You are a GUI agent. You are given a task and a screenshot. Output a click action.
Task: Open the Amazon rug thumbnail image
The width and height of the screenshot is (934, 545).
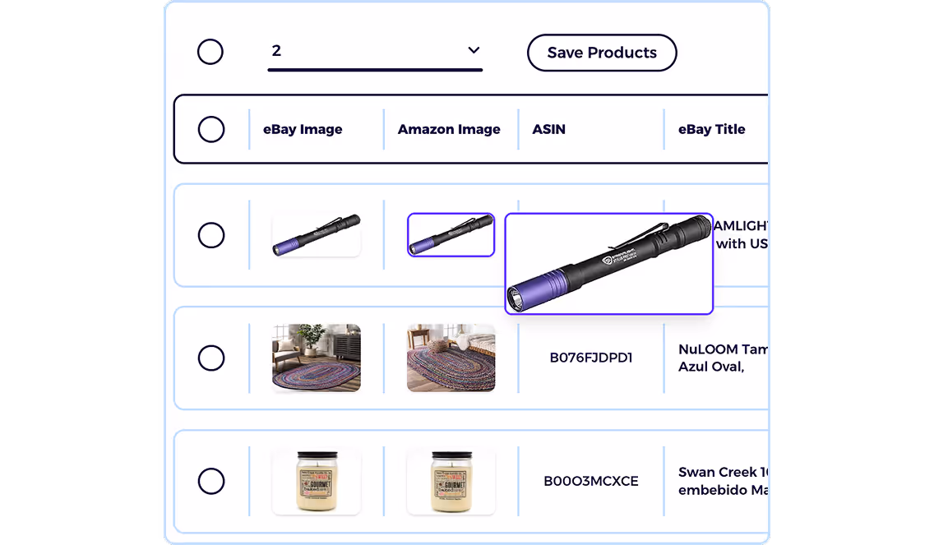[x=451, y=358]
